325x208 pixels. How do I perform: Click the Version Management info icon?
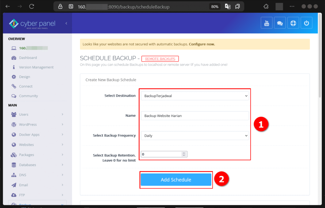14,67
